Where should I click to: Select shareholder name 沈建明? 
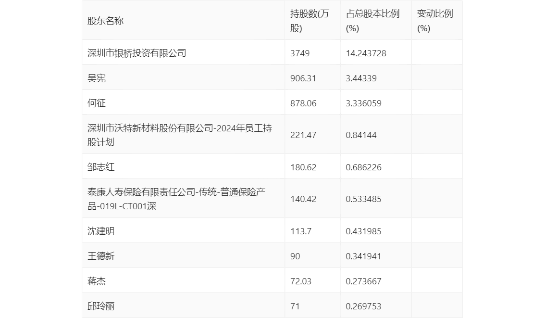101,231
